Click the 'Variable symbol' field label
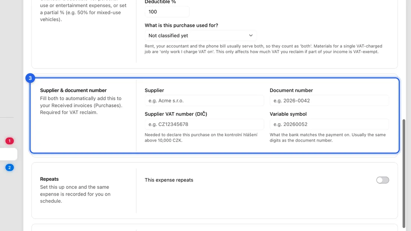411x231 pixels. (x=288, y=114)
